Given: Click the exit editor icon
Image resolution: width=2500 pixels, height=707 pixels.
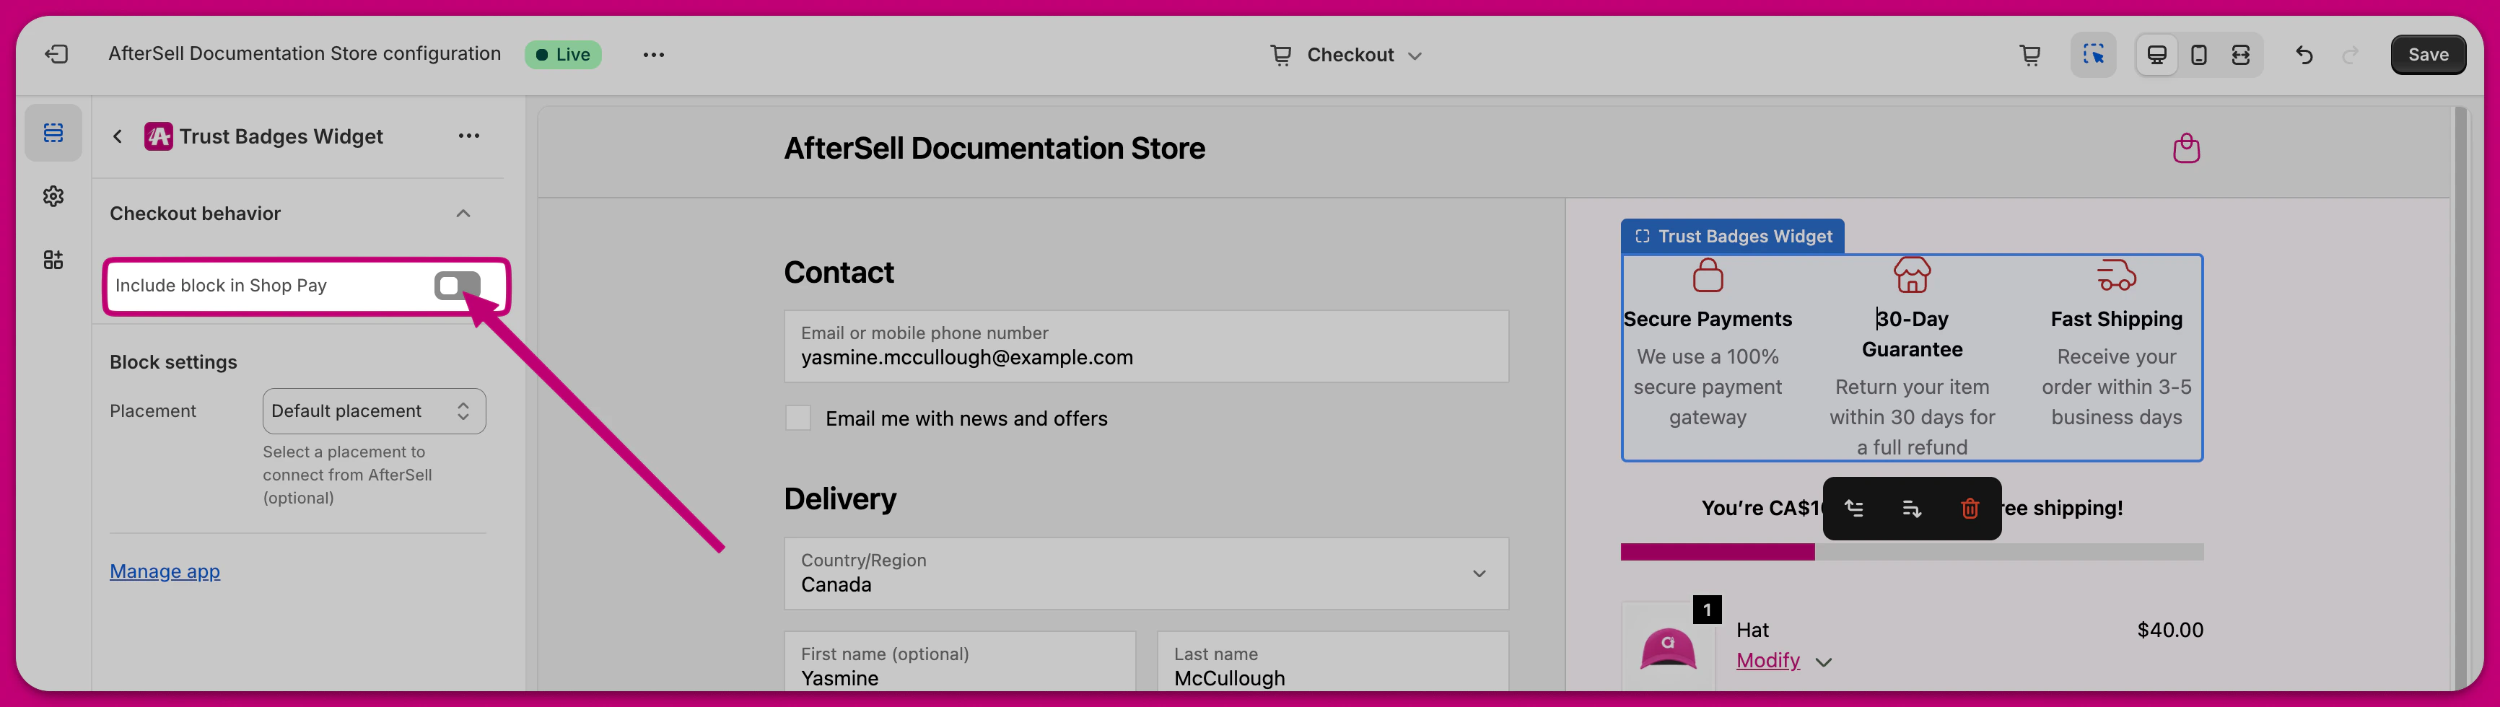Looking at the screenshot, I should [56, 54].
